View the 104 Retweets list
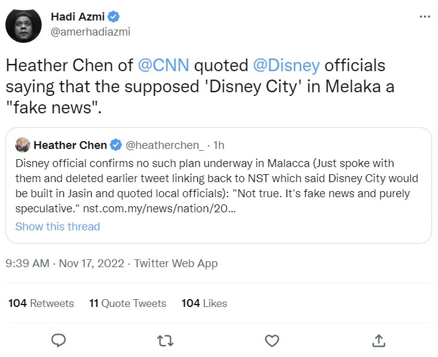The height and width of the screenshot is (357, 438). click(41, 303)
